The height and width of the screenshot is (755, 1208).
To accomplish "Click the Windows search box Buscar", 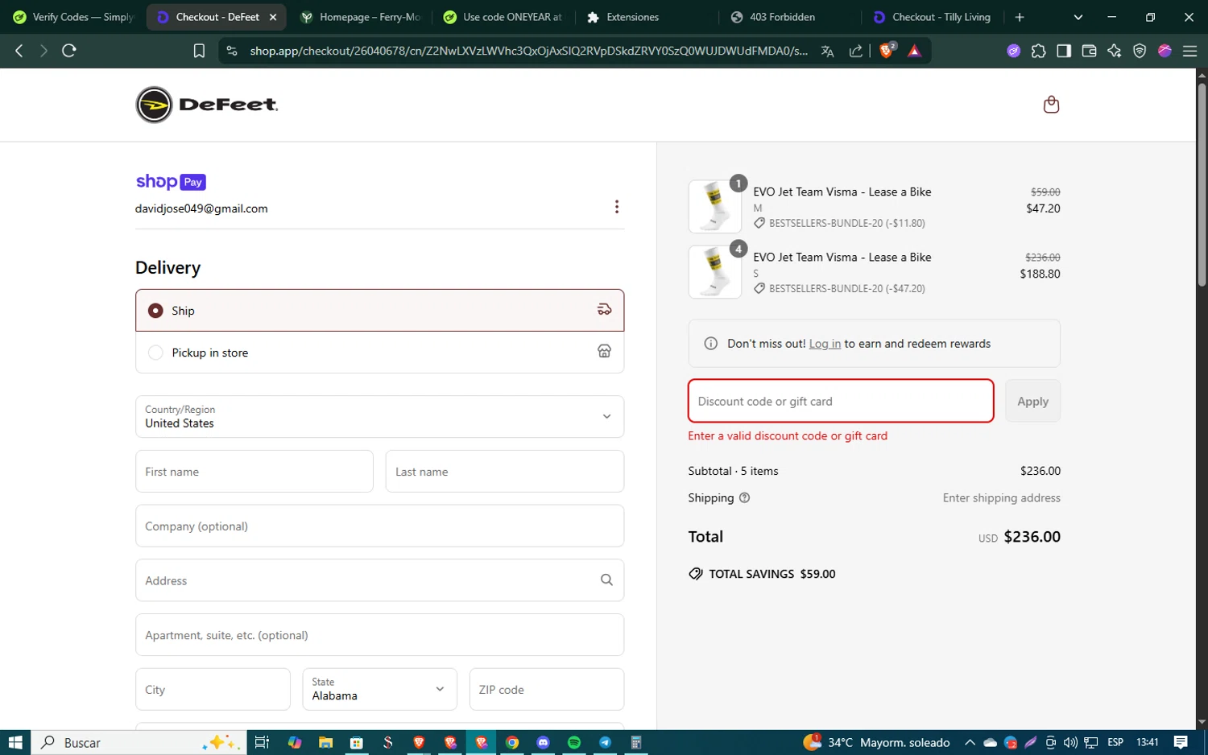I will coord(138,742).
